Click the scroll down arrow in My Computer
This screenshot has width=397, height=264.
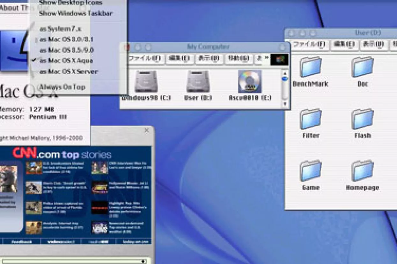point(284,103)
